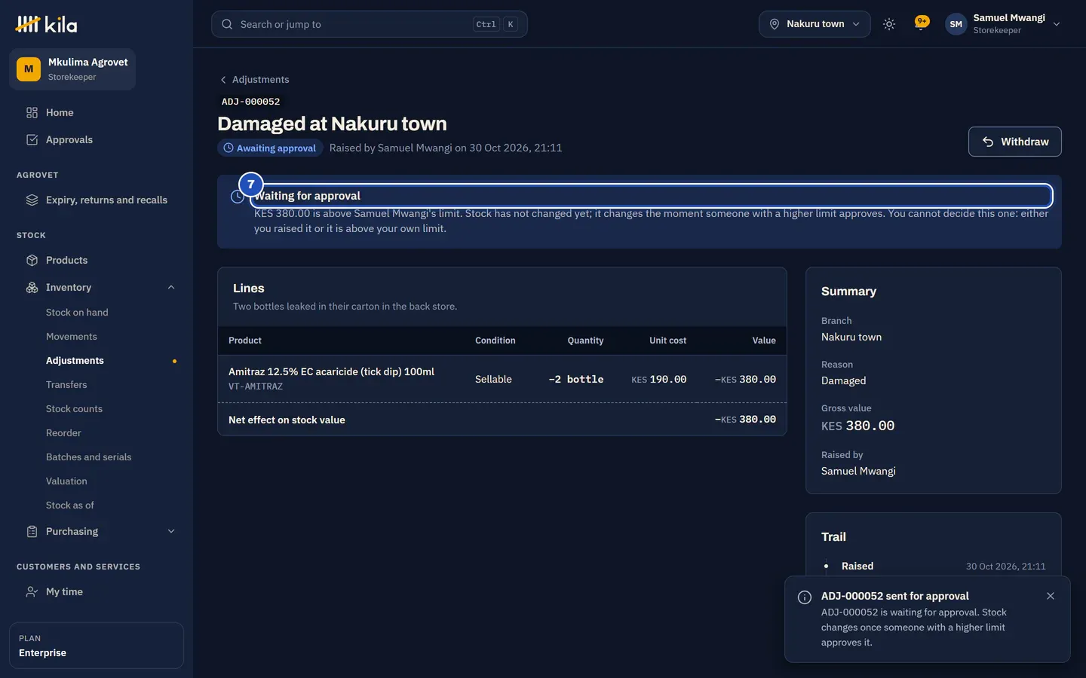Expand the Purchasing section chevron
1086x678 pixels.
click(171, 531)
